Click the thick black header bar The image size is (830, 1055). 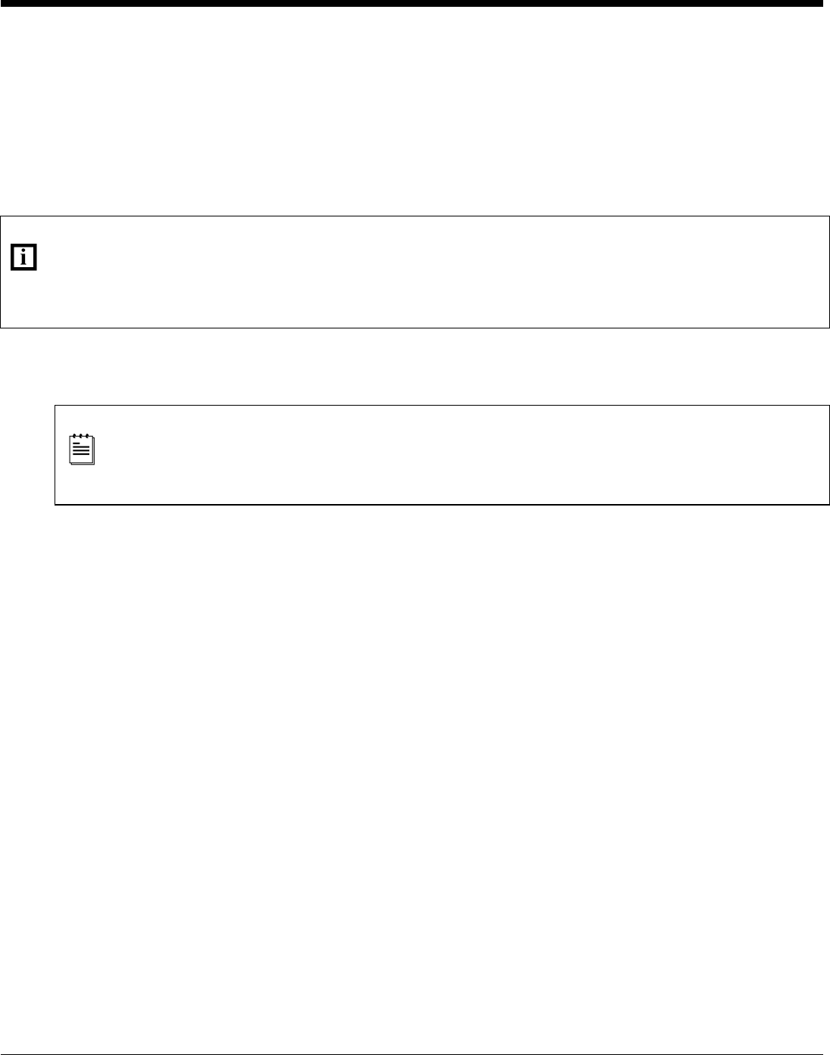(411, 4)
